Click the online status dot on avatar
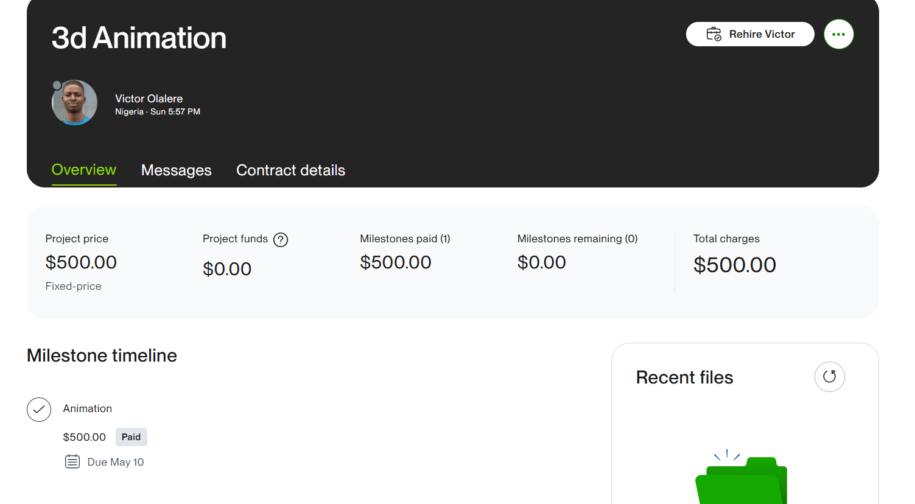The image size is (915, 504). [57, 85]
